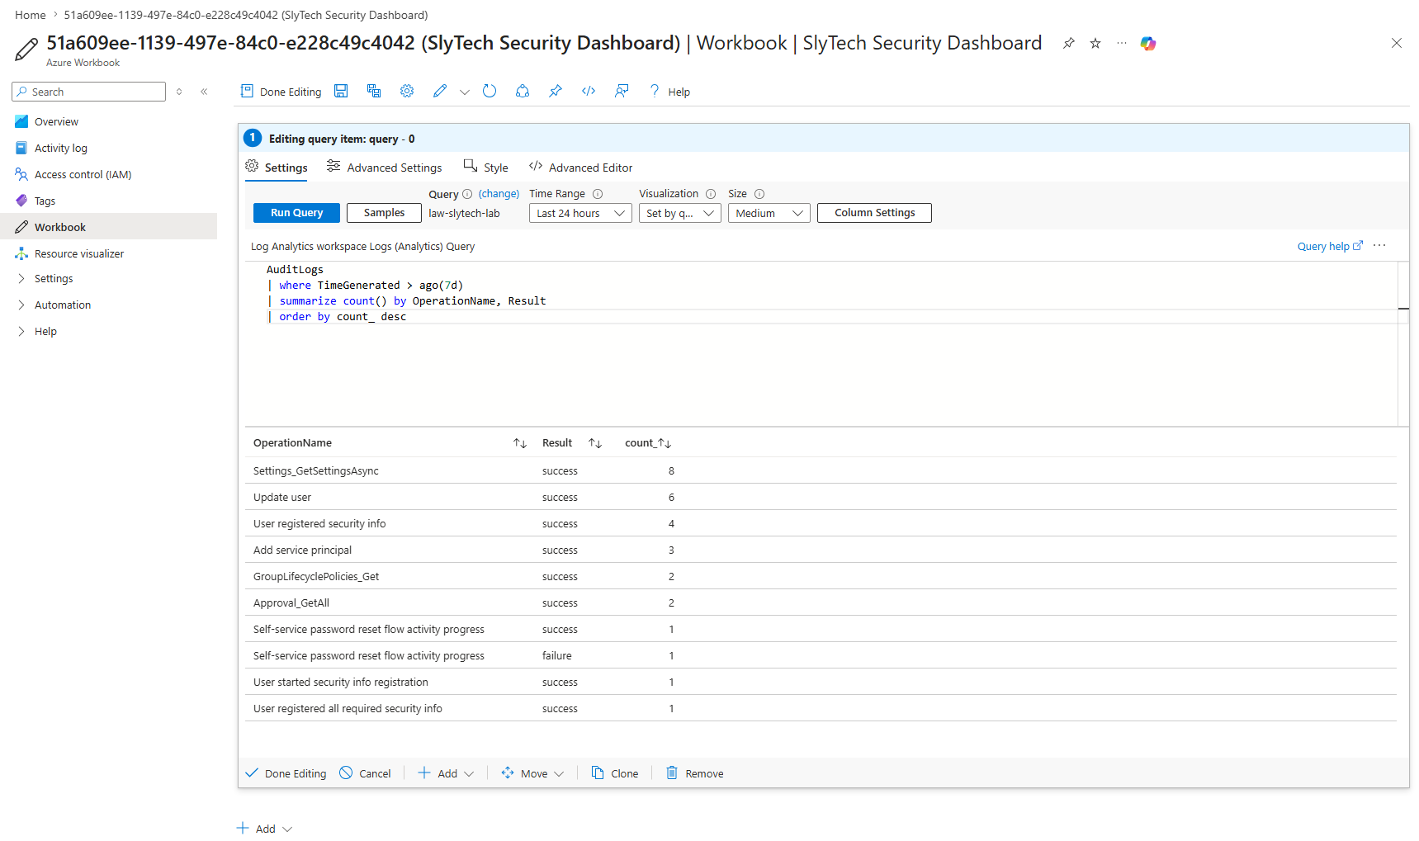Open the Move dropdown
This screenshot has width=1419, height=841.
(532, 773)
